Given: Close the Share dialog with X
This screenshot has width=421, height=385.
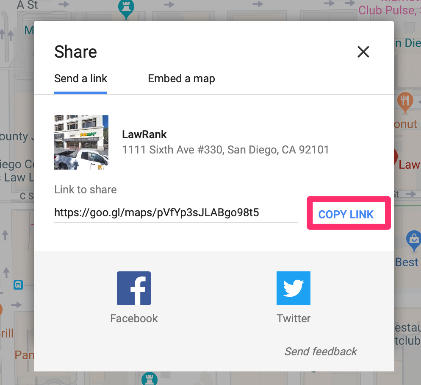Looking at the screenshot, I should [363, 52].
